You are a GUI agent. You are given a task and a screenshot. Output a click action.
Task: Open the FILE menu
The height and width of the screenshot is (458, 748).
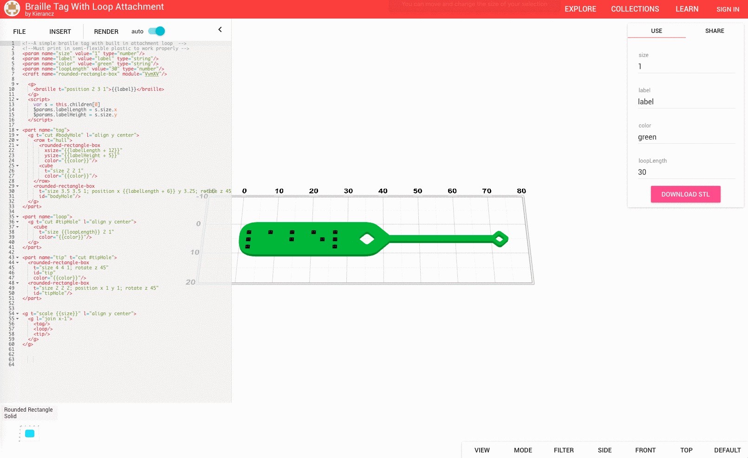coord(20,32)
